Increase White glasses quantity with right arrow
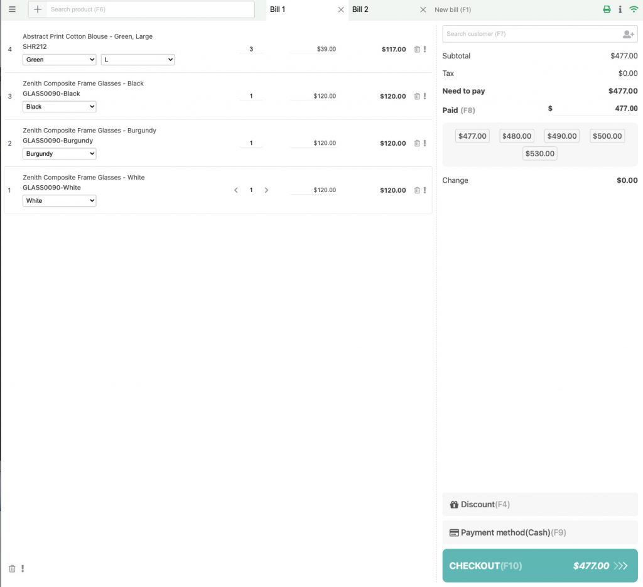The height and width of the screenshot is (587, 643). [266, 190]
